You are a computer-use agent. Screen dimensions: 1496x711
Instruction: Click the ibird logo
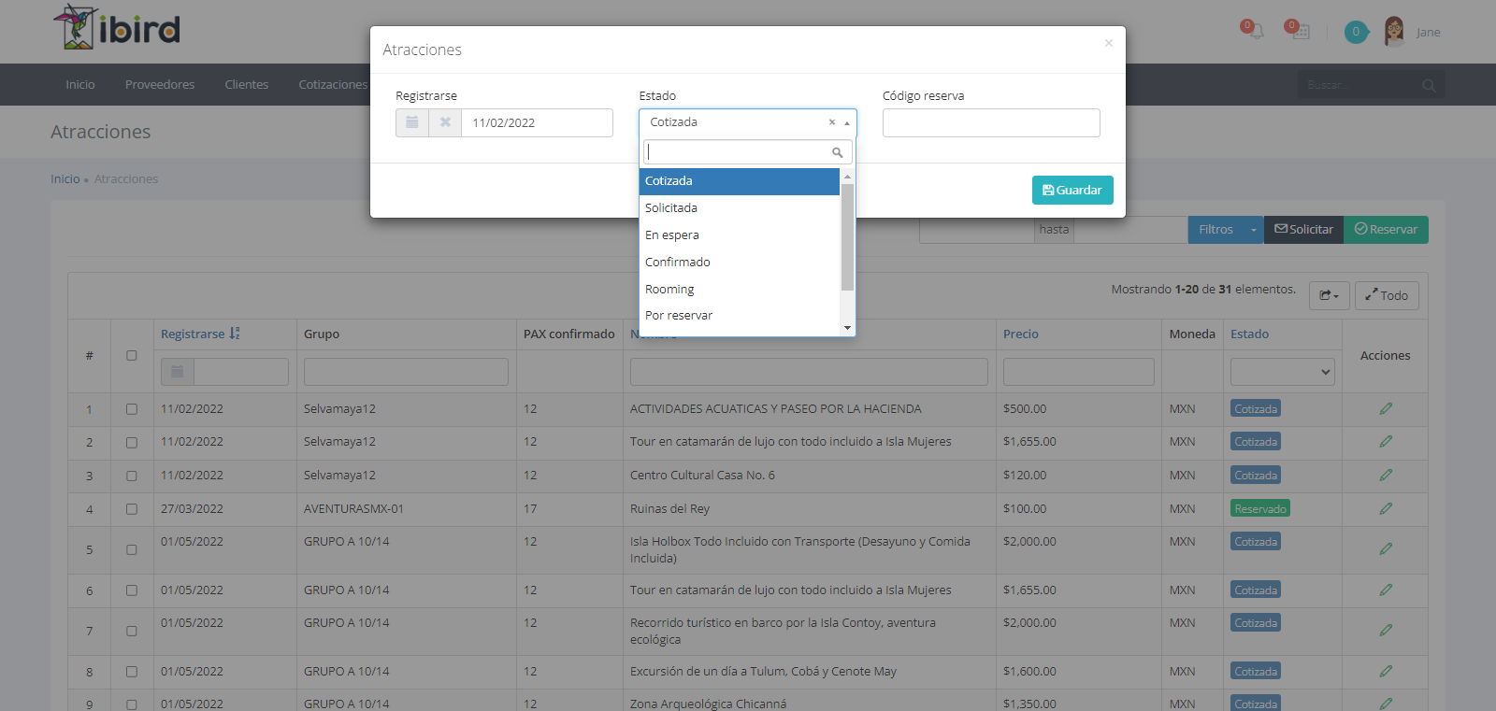pyautogui.click(x=117, y=27)
